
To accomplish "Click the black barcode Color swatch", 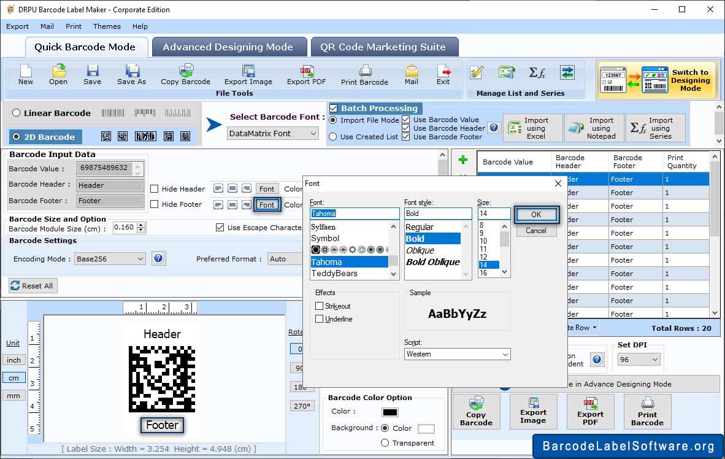I will click(389, 412).
